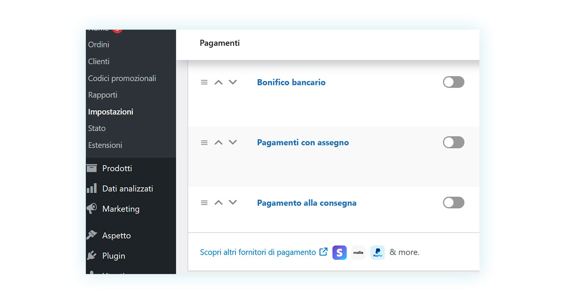Enable the Pagamento alla consegna toggle

[453, 202]
